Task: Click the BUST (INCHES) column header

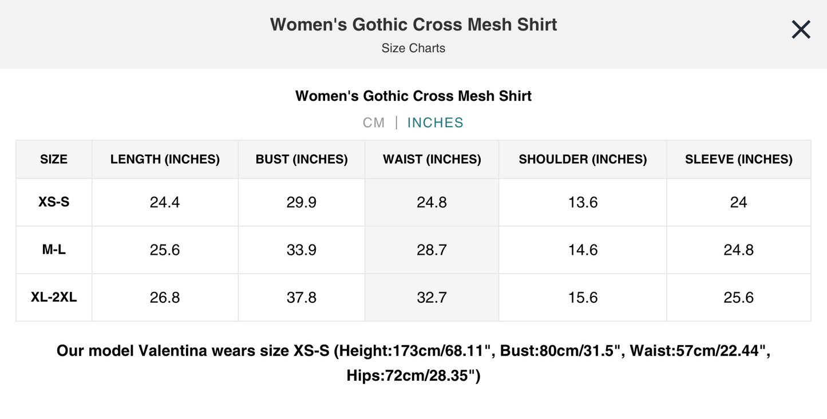Action: (x=301, y=159)
